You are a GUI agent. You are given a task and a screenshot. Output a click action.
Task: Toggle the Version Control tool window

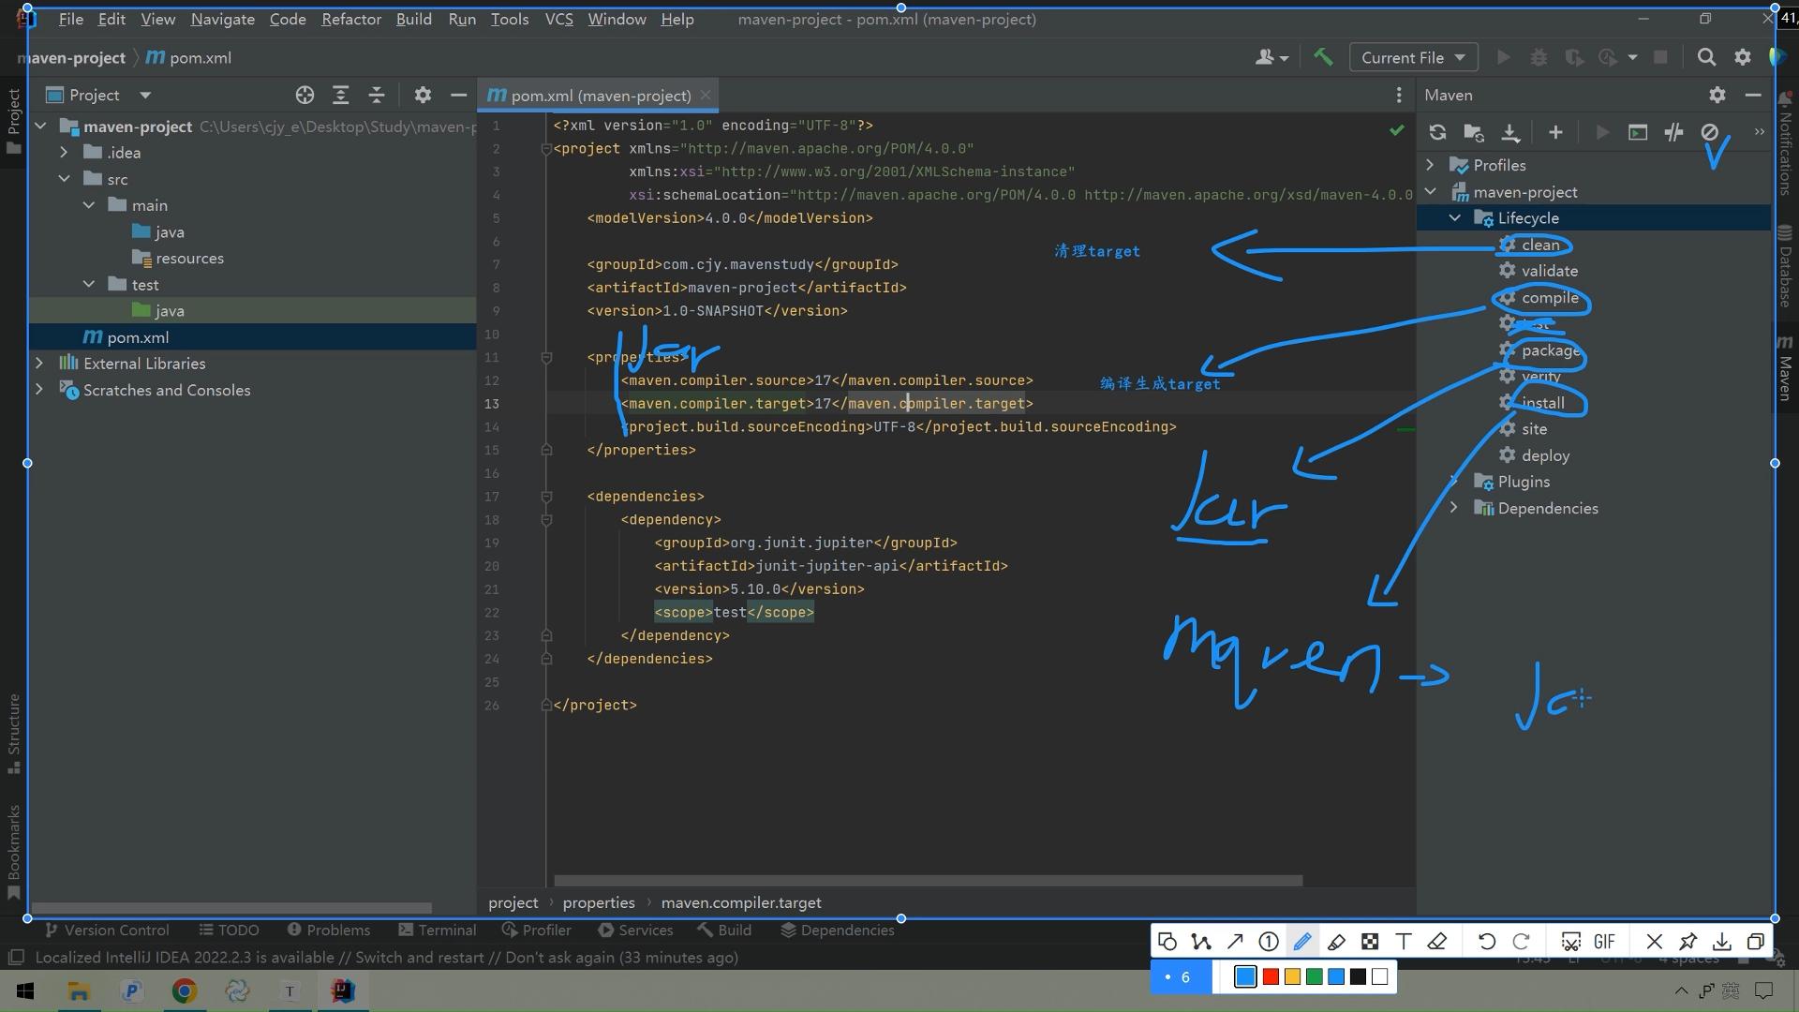click(x=107, y=930)
